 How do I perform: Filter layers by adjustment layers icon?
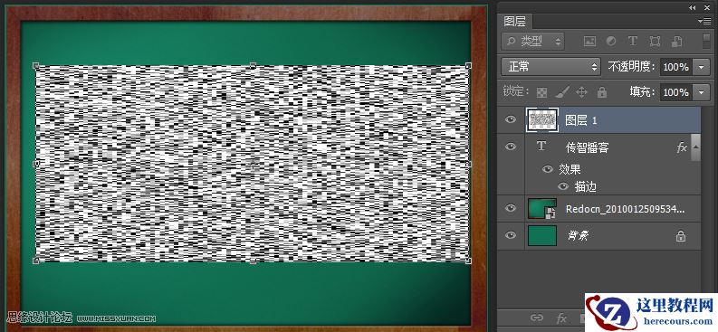tap(611, 42)
